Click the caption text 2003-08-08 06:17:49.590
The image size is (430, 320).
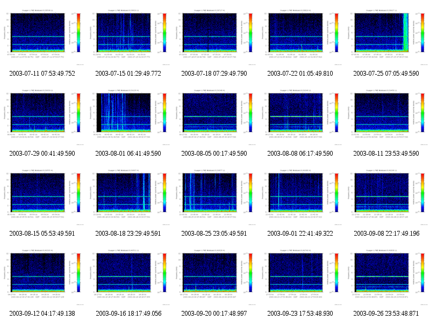point(300,154)
